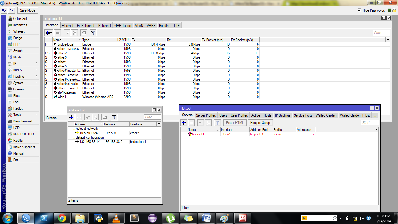Open the Wireless sidebar item

19,32
